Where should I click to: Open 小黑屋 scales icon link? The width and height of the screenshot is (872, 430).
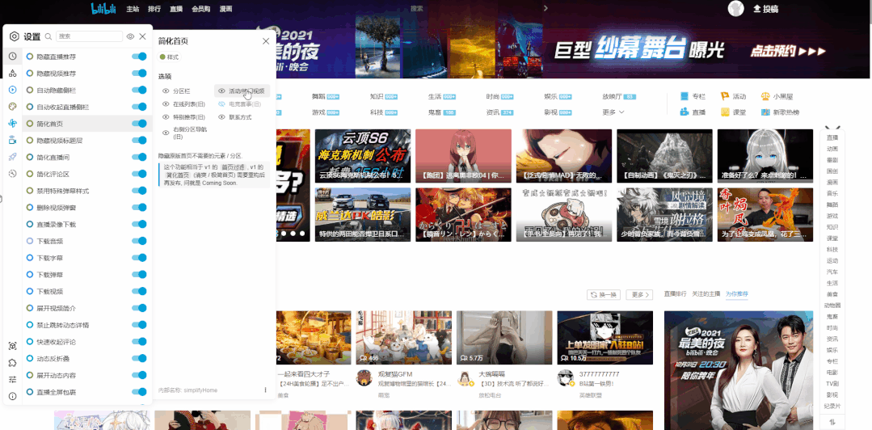pos(777,96)
